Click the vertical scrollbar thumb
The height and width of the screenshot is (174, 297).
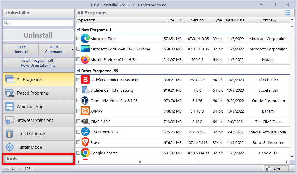click(x=292, y=27)
